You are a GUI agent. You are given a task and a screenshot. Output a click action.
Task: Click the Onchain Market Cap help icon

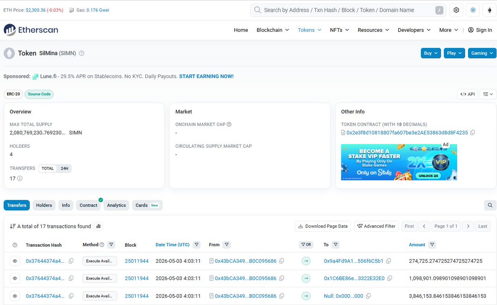point(229,124)
